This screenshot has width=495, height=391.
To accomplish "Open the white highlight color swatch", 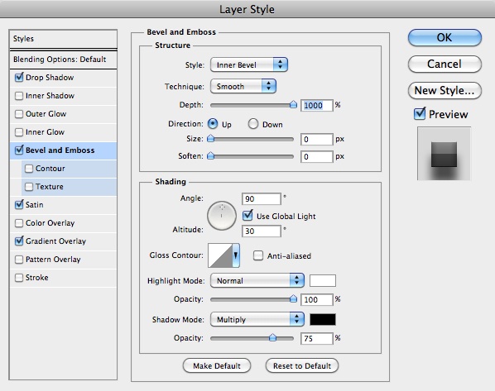I will click(323, 280).
